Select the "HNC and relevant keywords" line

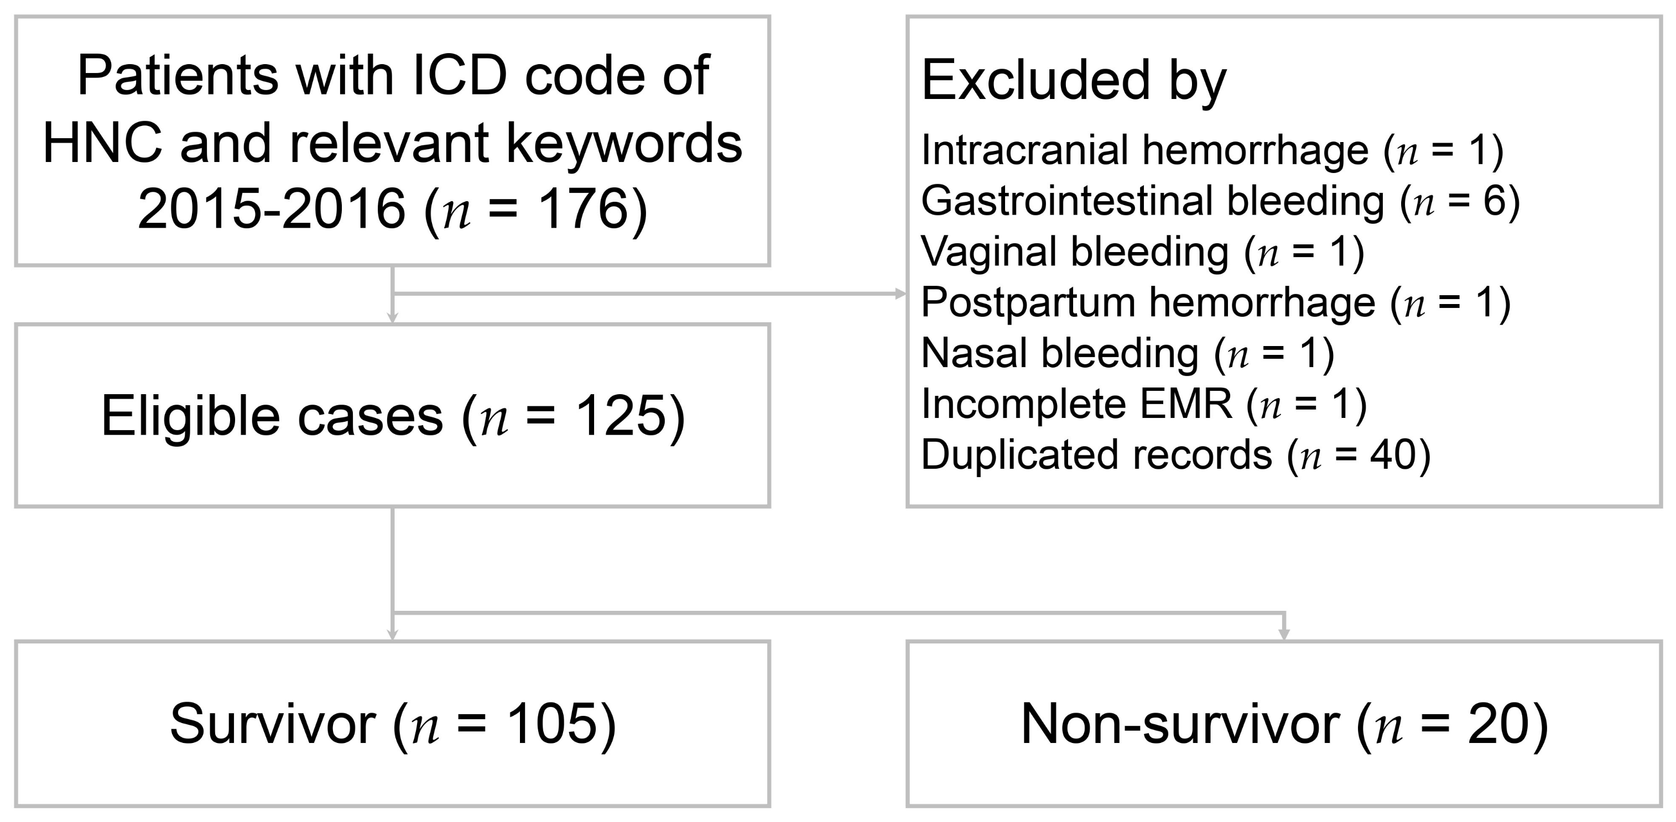392,144
